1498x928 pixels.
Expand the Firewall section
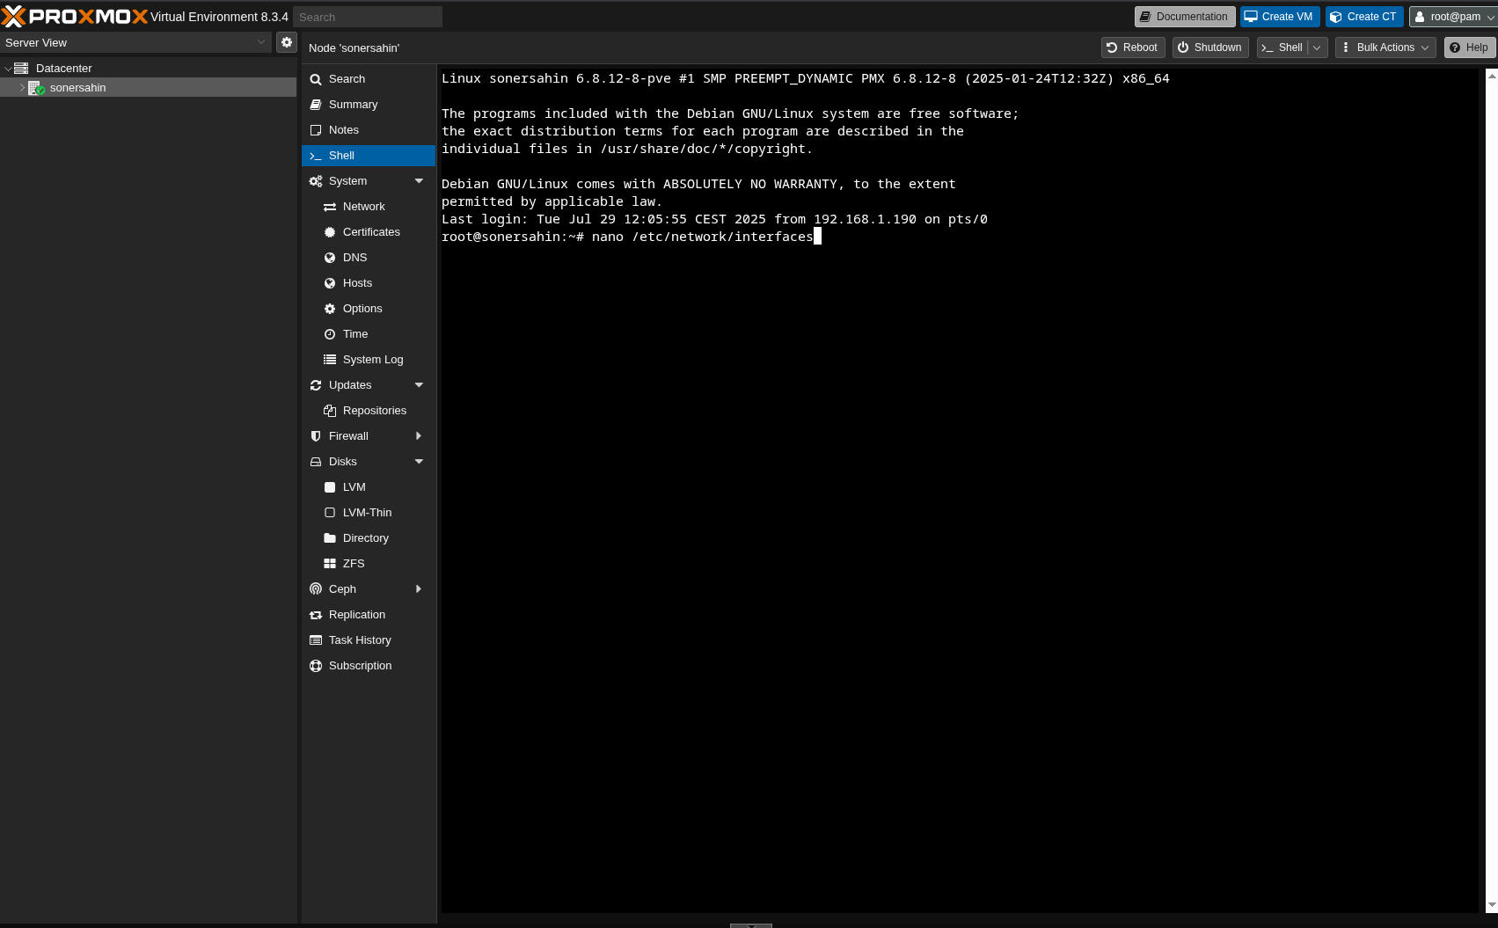point(418,435)
